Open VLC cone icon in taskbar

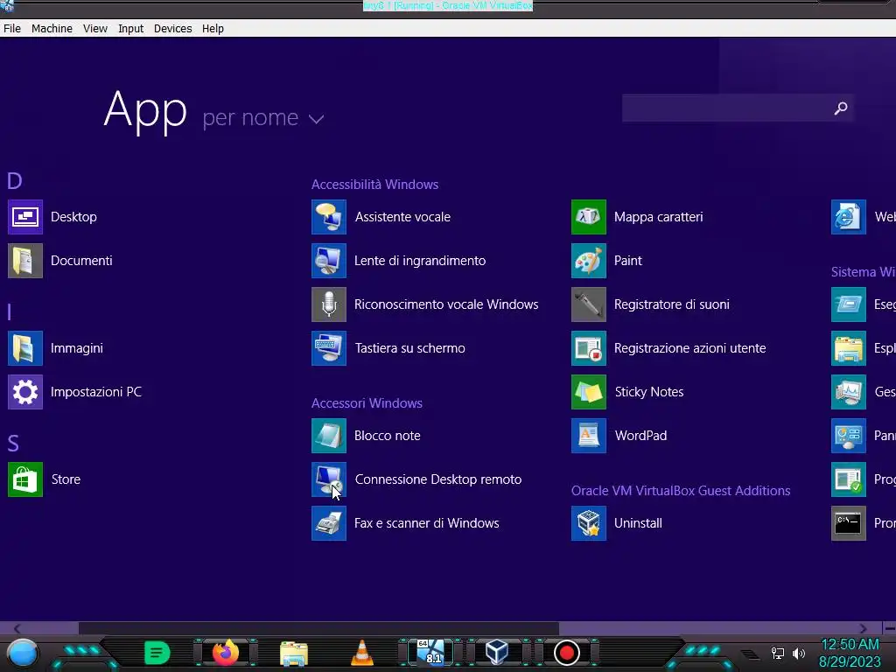coord(361,653)
